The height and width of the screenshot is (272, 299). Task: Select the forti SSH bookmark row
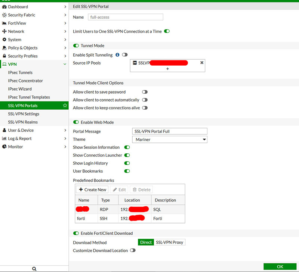(130, 218)
